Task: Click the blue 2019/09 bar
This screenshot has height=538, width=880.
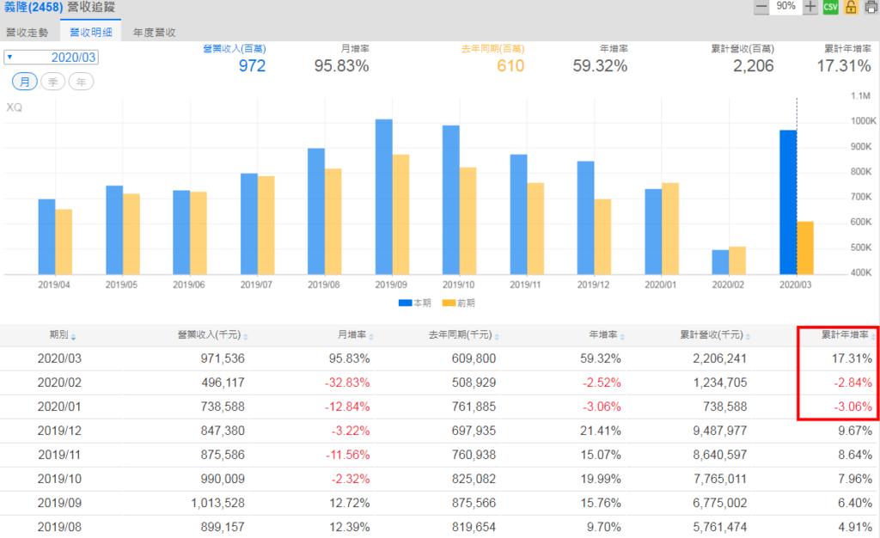Action: point(384,197)
